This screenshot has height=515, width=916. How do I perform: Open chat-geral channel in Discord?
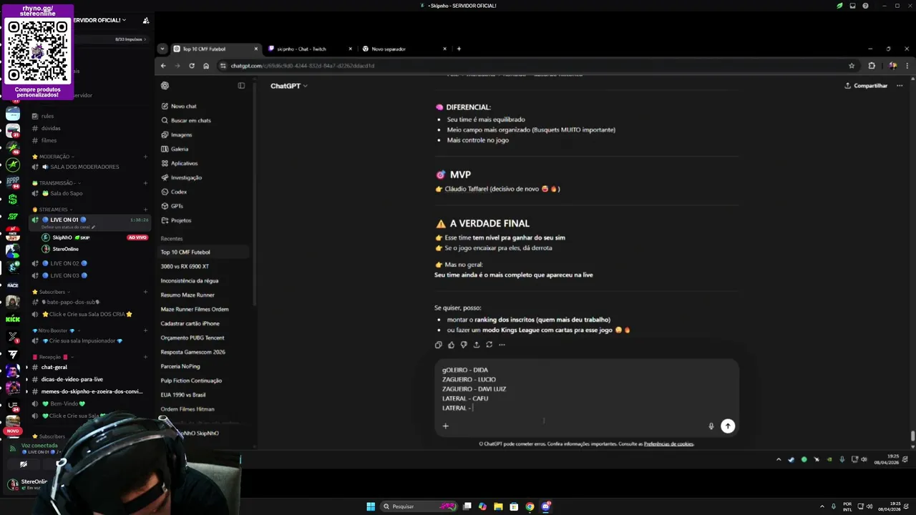click(54, 367)
